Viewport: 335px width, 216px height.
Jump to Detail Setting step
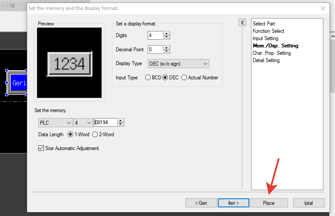(x=266, y=60)
